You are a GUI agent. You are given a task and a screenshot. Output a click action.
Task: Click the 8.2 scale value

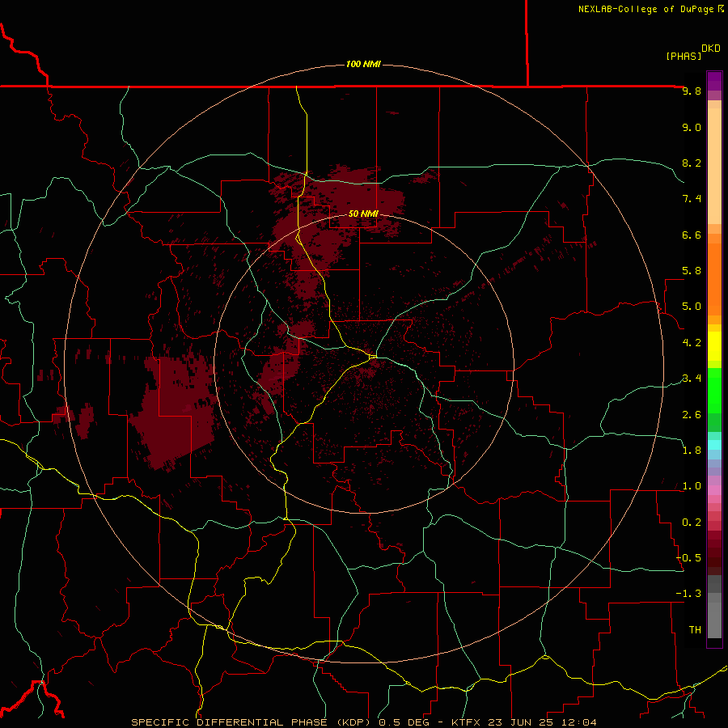[x=692, y=163]
